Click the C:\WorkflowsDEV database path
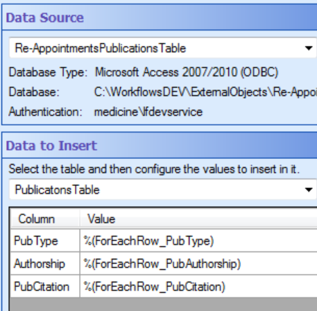Image resolution: width=317 pixels, height=311 pixels. click(x=205, y=92)
